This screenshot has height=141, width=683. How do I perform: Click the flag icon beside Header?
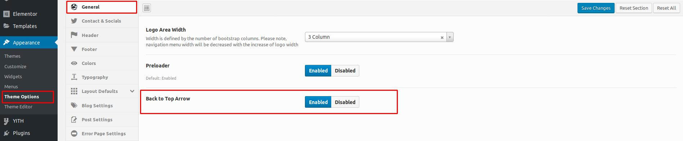(x=74, y=35)
